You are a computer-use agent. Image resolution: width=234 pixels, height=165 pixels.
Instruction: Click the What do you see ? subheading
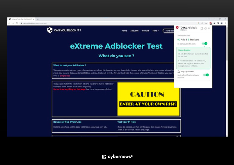(x=116, y=56)
